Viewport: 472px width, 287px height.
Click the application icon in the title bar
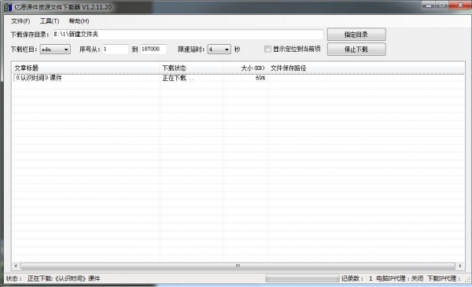pos(8,7)
